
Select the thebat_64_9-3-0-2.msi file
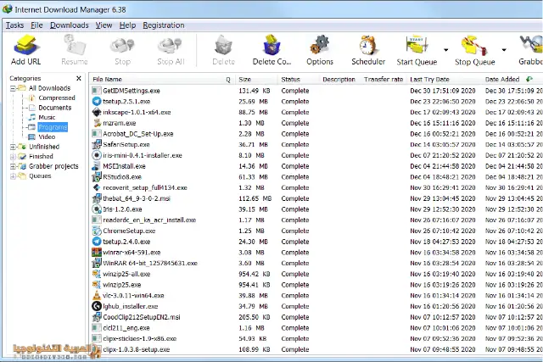pyautogui.click(x=137, y=198)
